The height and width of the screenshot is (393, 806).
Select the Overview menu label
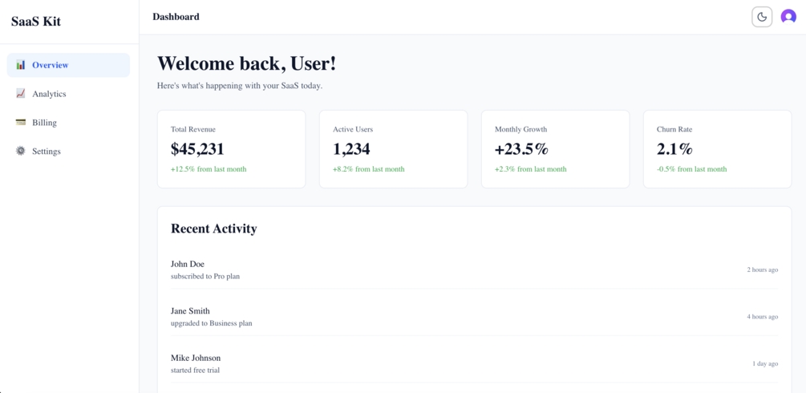(51, 65)
